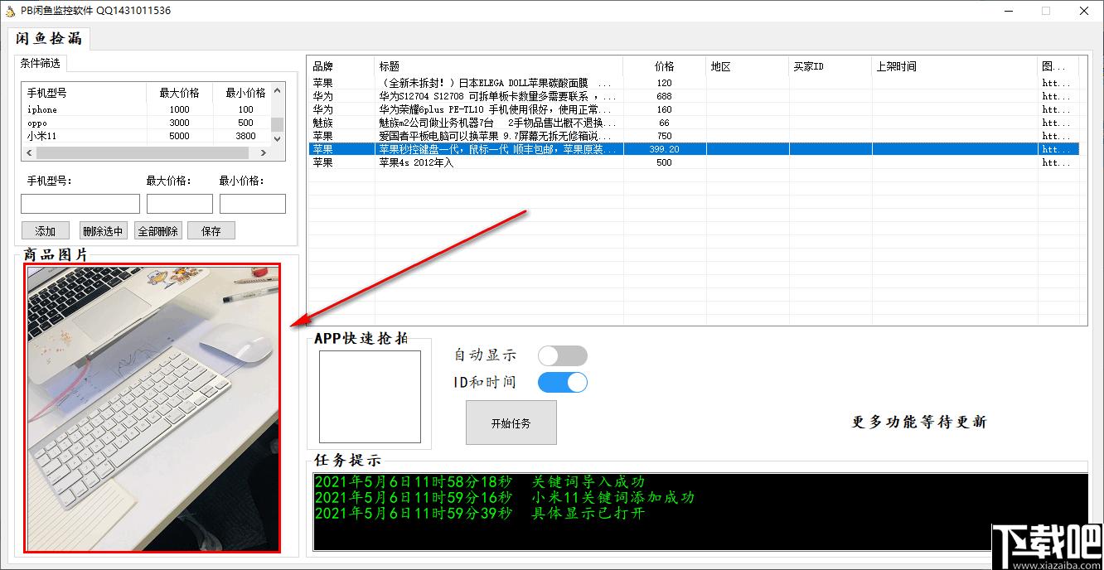
Task: Select the iphone row in filter list
Action: (x=147, y=109)
